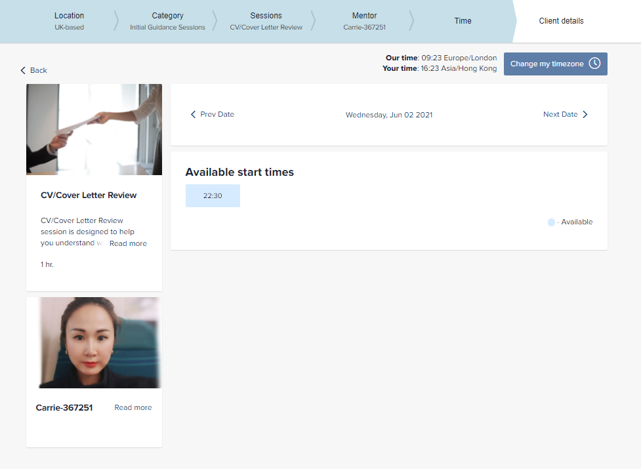Click the left chevron beside Prev Date
The width and height of the screenshot is (641, 469).
(193, 114)
